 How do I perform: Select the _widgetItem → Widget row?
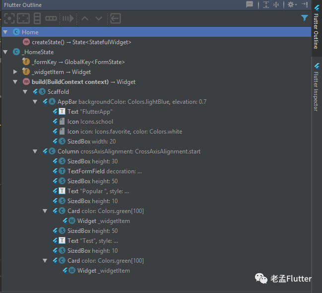click(x=156, y=72)
